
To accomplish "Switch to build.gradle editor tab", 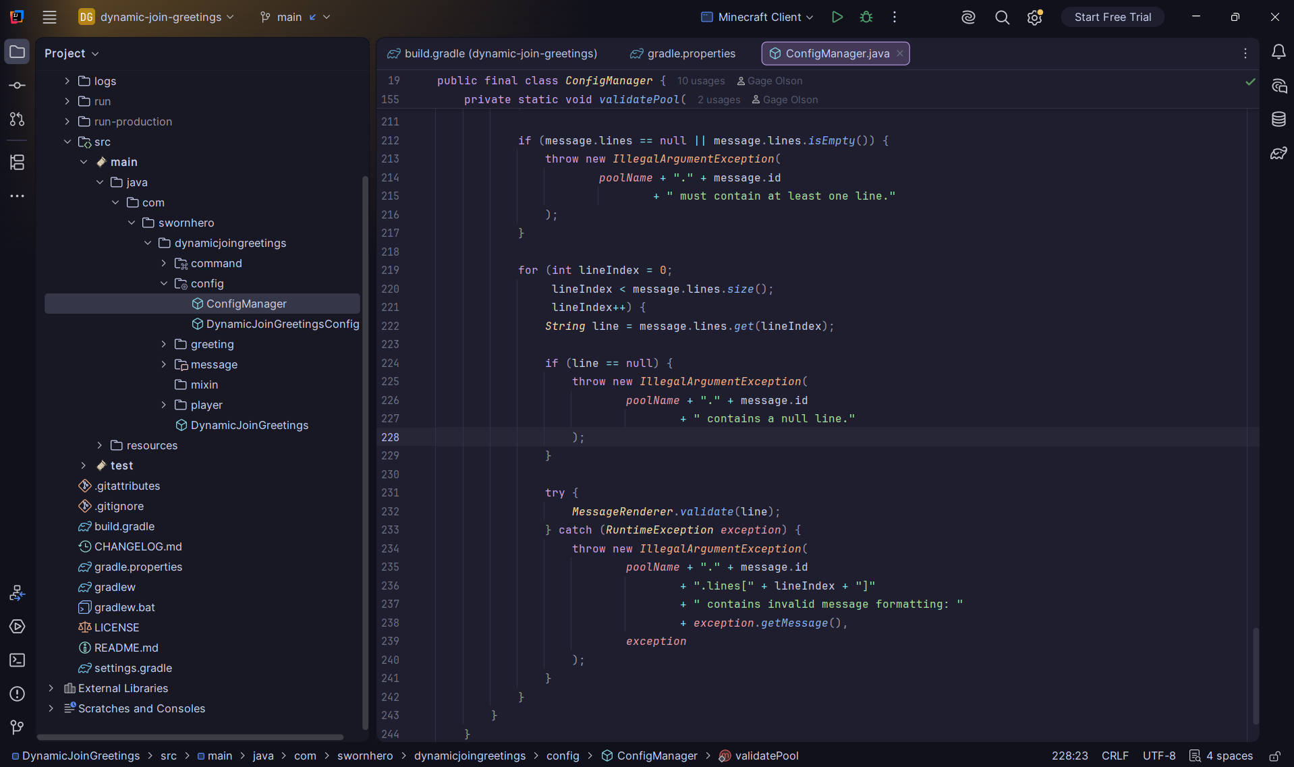I will [493, 53].
